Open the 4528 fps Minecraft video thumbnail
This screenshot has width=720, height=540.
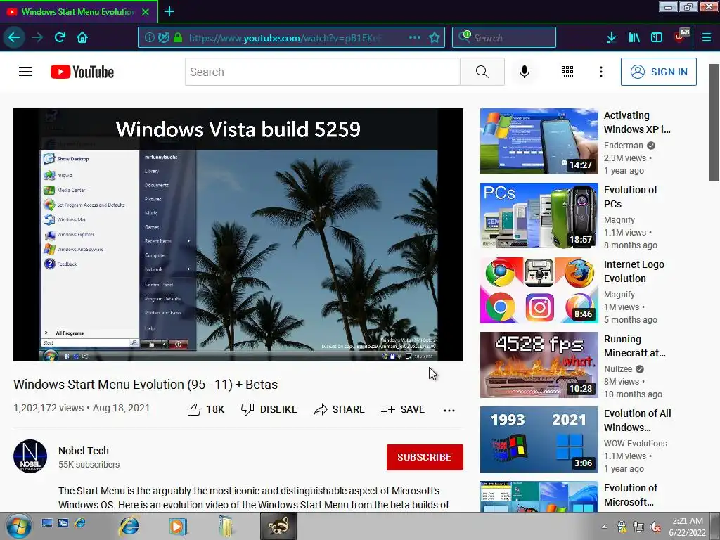[539, 365]
